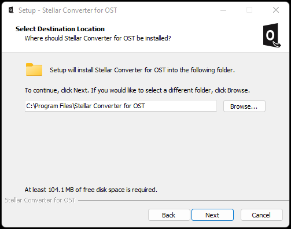Screen dimensions: 291x229
Task: Cancel the Stellar Converter installation
Action: coord(261,215)
